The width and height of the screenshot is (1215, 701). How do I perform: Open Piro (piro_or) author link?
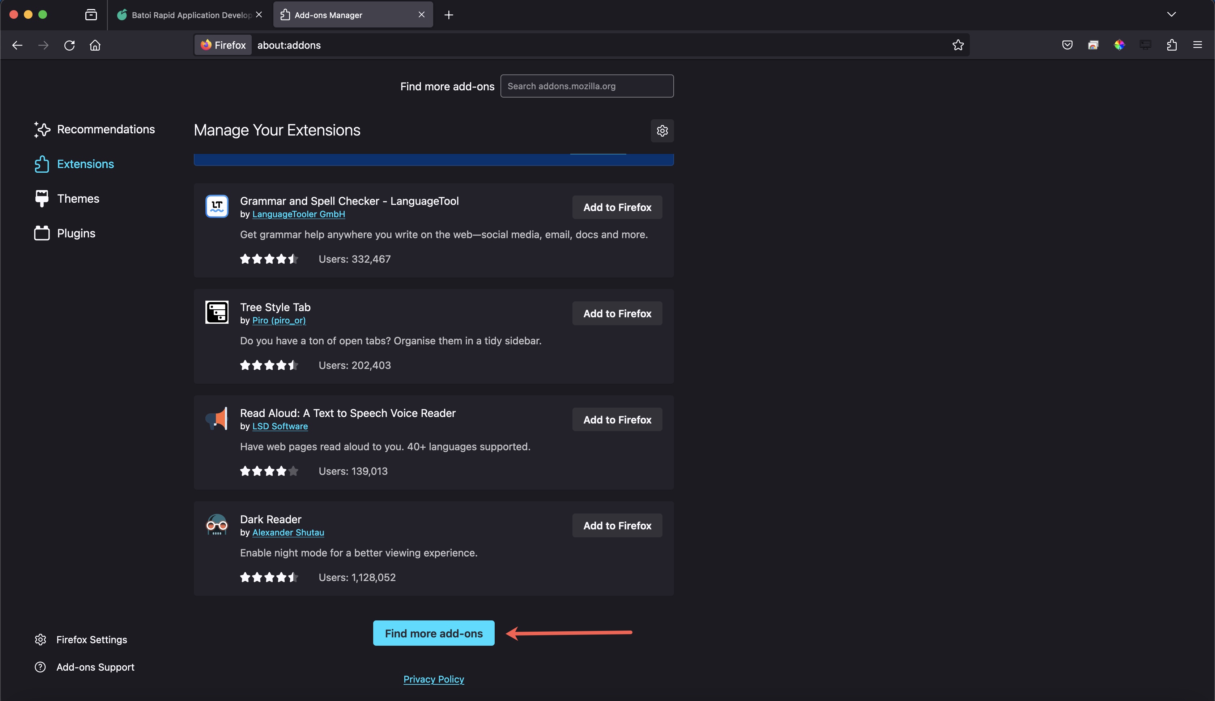[x=279, y=320]
